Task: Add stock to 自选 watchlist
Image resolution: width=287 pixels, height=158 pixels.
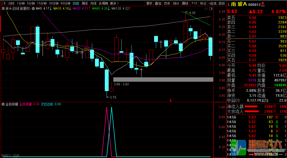Action: coord(212,4)
